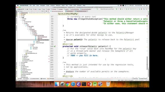The width and height of the screenshot is (165, 92).
Task: Click 'managers' in the navigation breadcrumb
Action: [x=60, y=9]
